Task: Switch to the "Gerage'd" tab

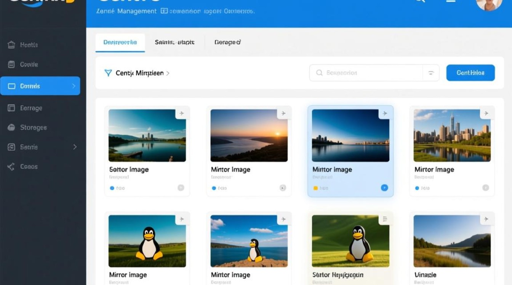Action: pyautogui.click(x=227, y=43)
